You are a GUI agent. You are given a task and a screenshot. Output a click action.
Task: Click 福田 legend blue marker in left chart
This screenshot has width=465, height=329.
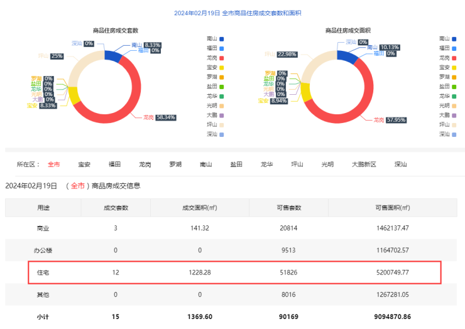click(x=221, y=48)
